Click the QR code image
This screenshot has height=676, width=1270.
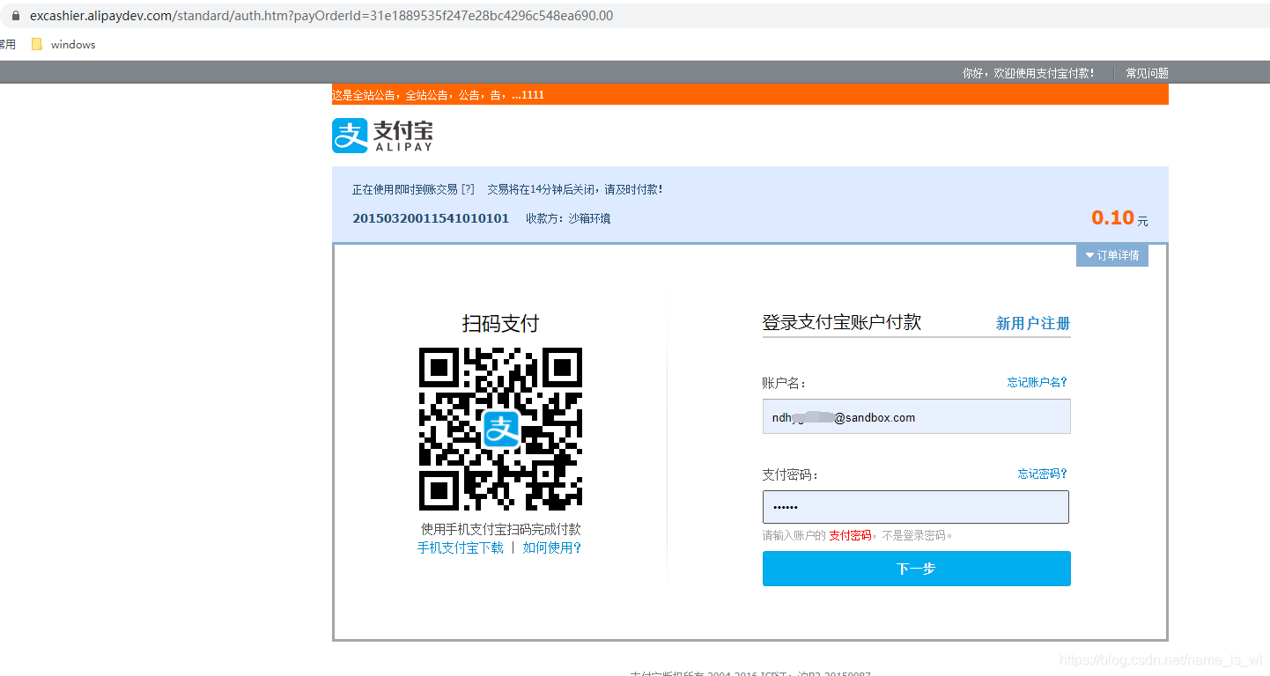[500, 429]
